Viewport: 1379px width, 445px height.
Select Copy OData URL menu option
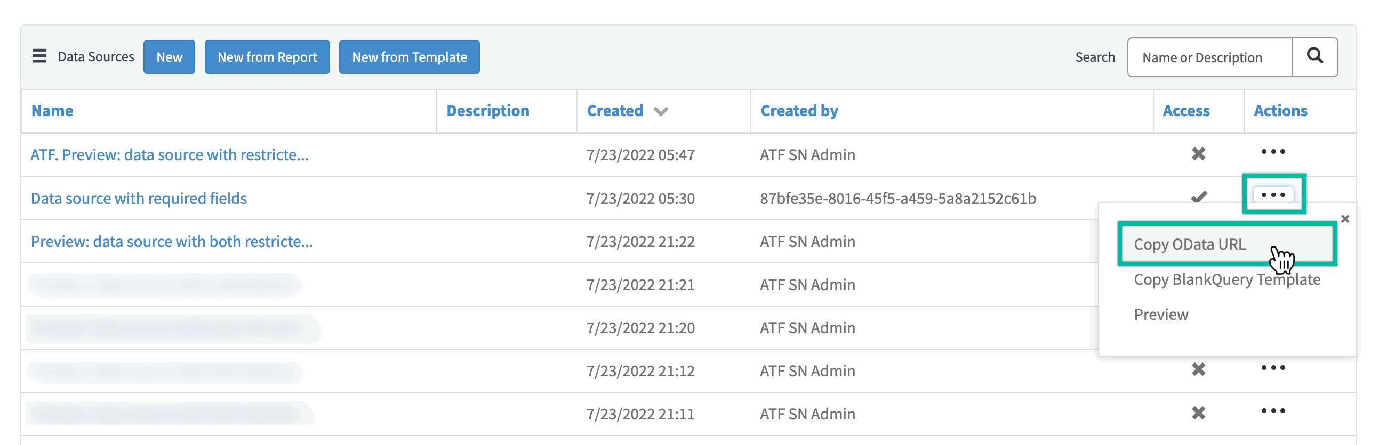point(1190,245)
